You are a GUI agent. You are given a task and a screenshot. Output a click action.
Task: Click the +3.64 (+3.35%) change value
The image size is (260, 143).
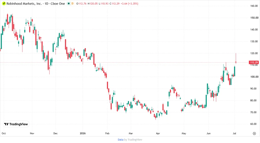pyautogui.click(x=129, y=4)
